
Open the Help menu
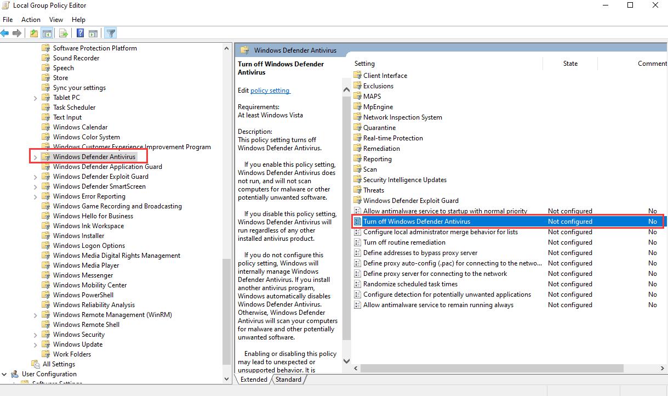pos(79,20)
